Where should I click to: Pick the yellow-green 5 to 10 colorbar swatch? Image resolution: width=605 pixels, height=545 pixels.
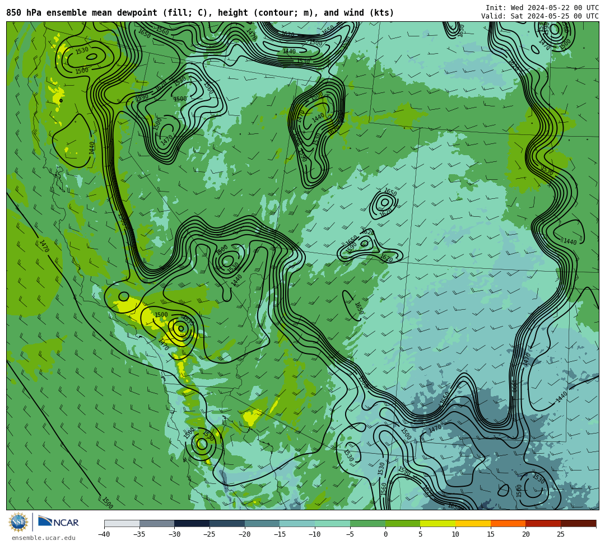point(438,523)
